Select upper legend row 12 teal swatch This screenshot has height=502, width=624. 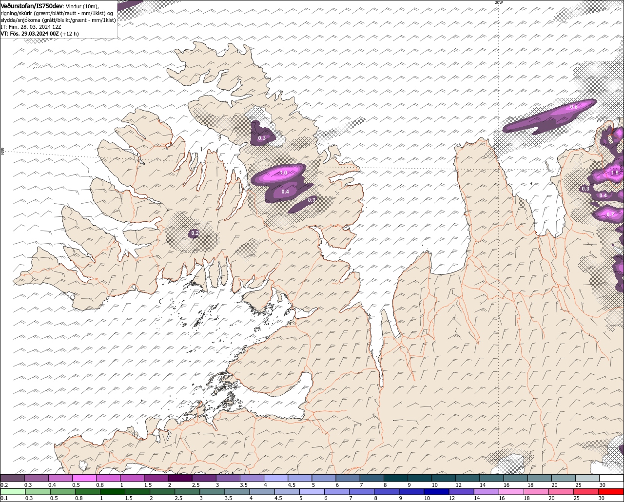coord(468,478)
